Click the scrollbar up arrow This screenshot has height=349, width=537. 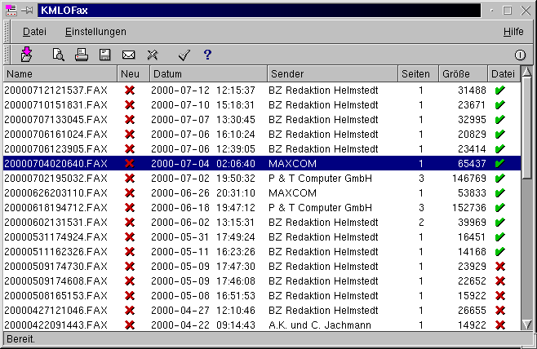coord(526,72)
